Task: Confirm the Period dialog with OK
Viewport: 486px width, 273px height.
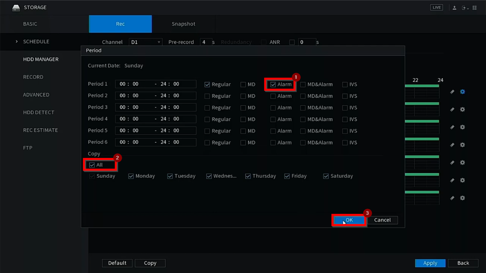Action: tap(349, 220)
